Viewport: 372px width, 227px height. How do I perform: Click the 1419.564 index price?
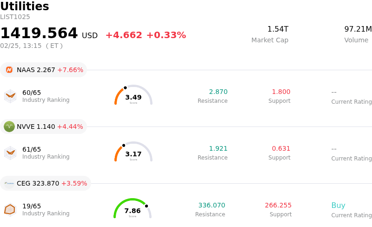pos(39,33)
